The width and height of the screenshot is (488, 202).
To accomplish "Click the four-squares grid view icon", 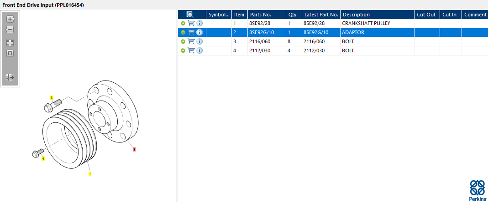I will pos(10,43).
